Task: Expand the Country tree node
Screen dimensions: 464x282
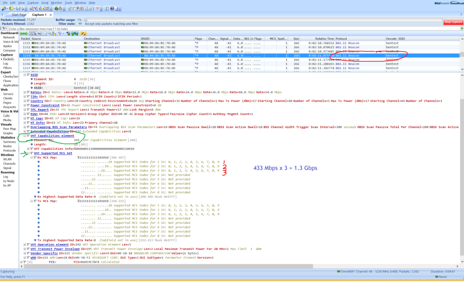Action: pos(25,101)
